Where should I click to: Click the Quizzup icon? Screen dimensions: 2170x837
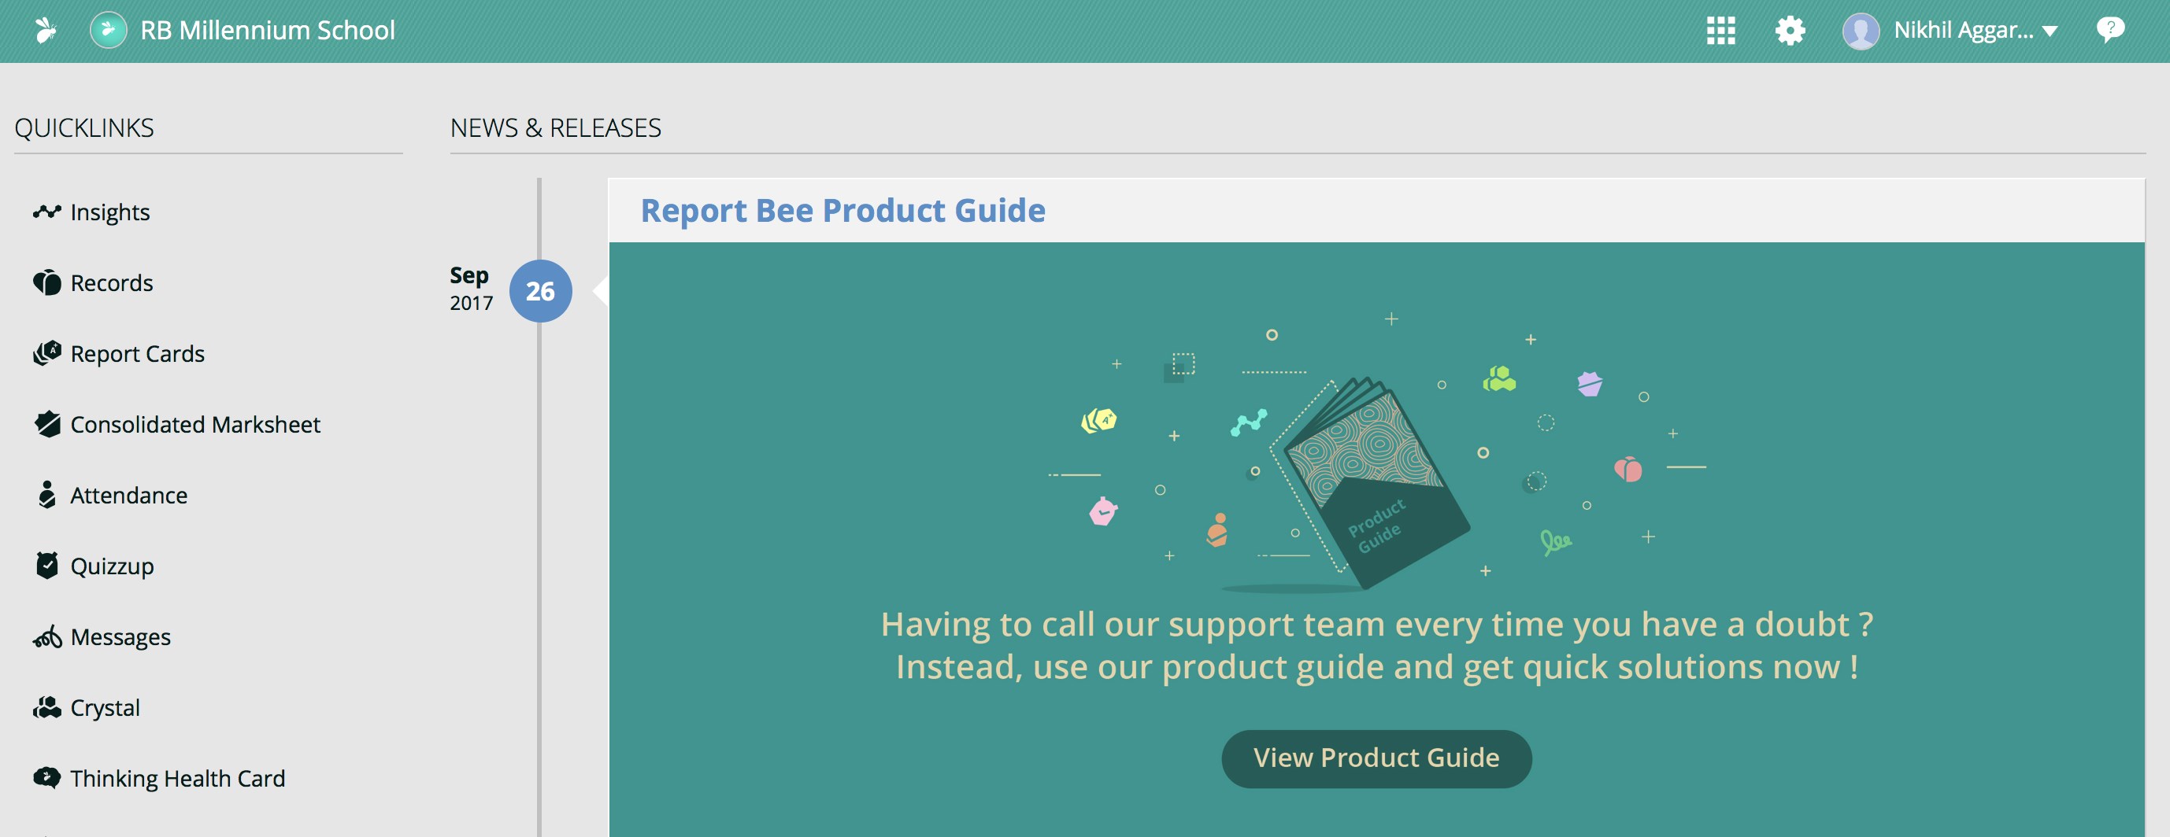pos(47,566)
